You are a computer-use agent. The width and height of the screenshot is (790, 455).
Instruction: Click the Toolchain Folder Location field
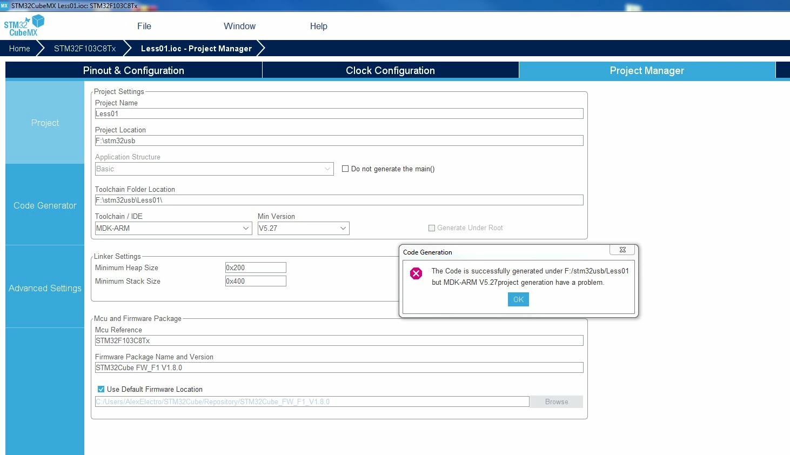point(339,200)
